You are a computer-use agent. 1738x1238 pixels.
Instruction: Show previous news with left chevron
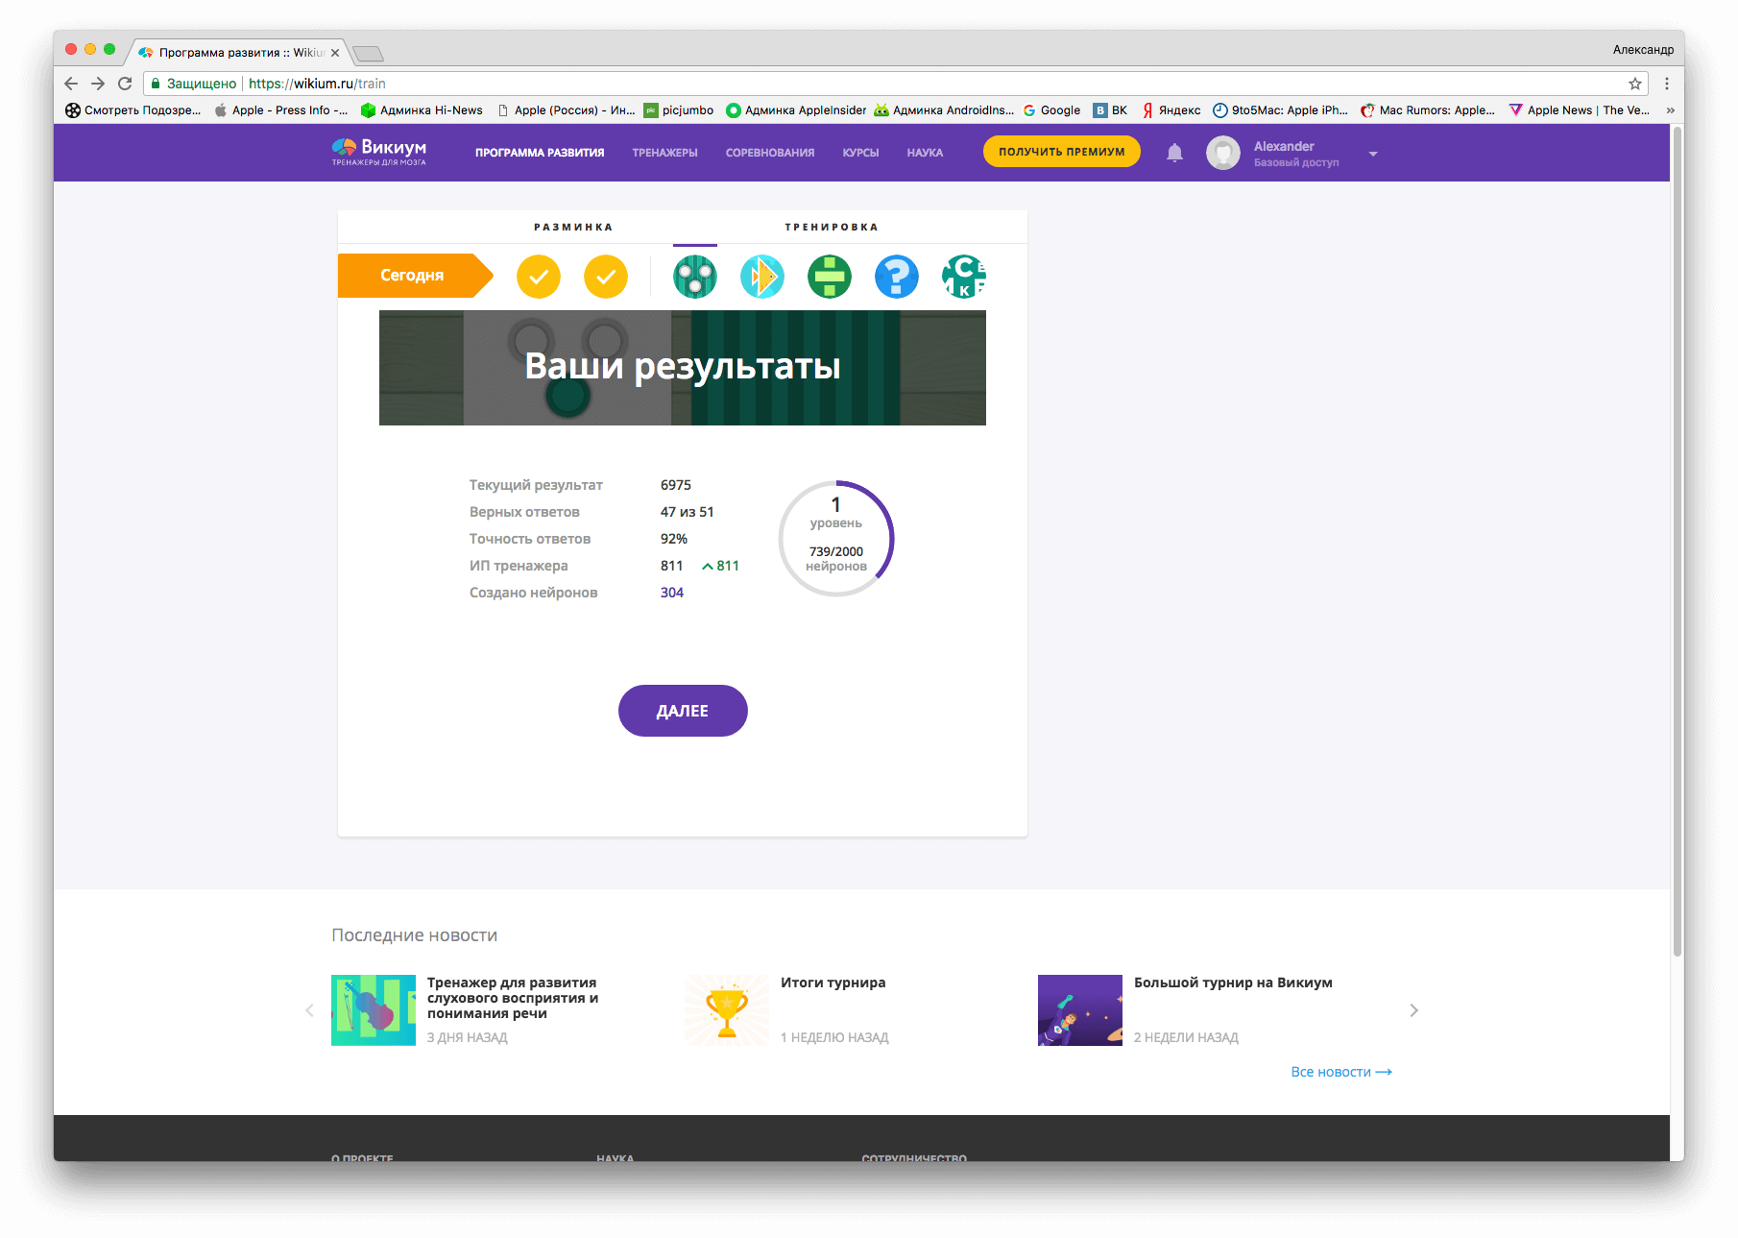pyautogui.click(x=309, y=1010)
